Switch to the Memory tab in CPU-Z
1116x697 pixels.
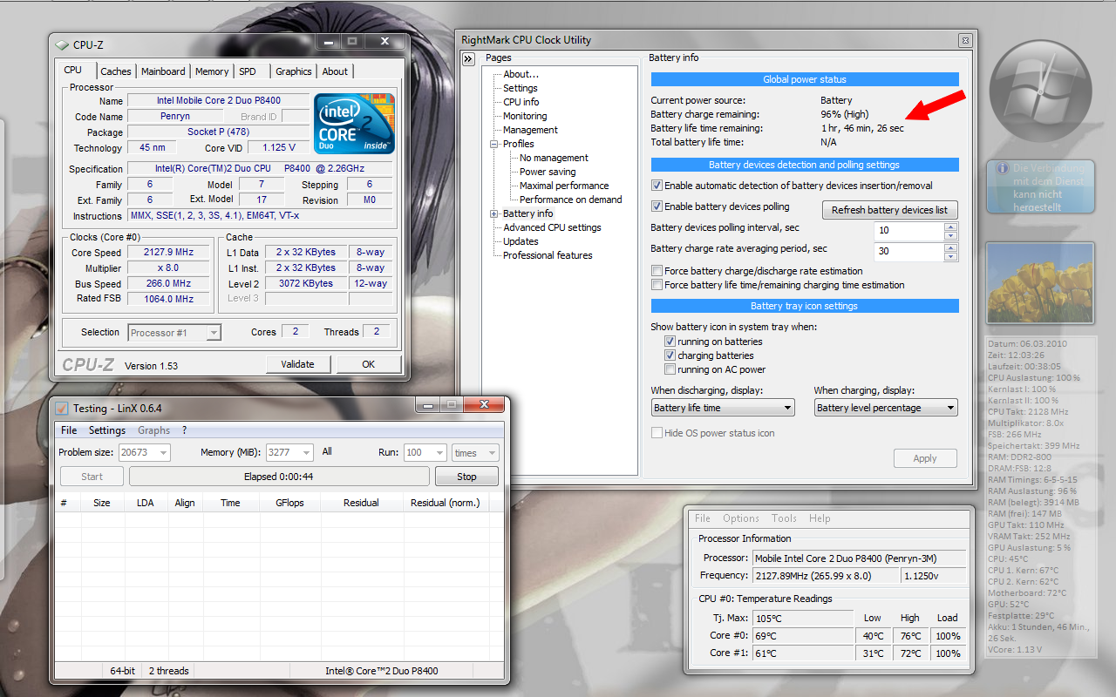[212, 71]
